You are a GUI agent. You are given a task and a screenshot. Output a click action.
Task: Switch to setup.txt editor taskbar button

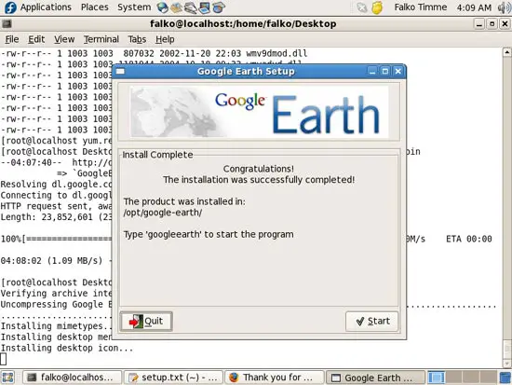pyautogui.click(x=174, y=378)
